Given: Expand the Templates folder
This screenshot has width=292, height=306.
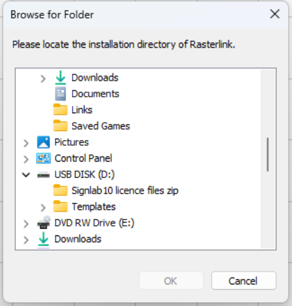Looking at the screenshot, I should [43, 207].
